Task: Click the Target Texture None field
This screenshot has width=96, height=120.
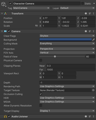Action: (65, 90)
